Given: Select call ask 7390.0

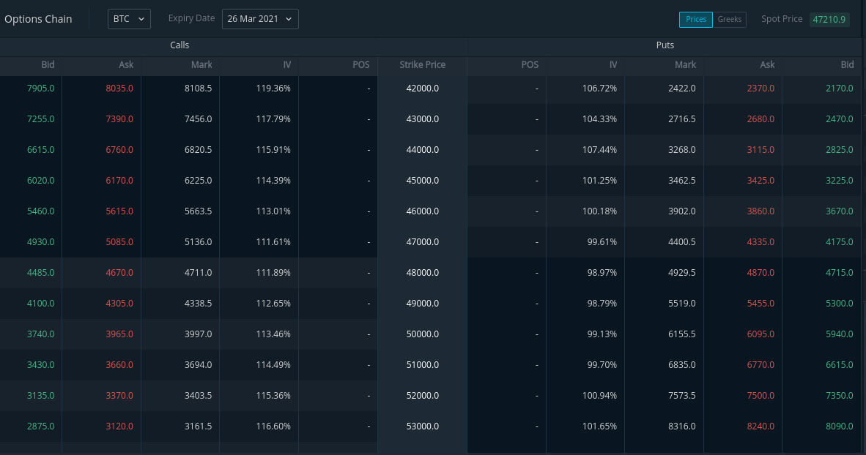Looking at the screenshot, I should (119, 119).
